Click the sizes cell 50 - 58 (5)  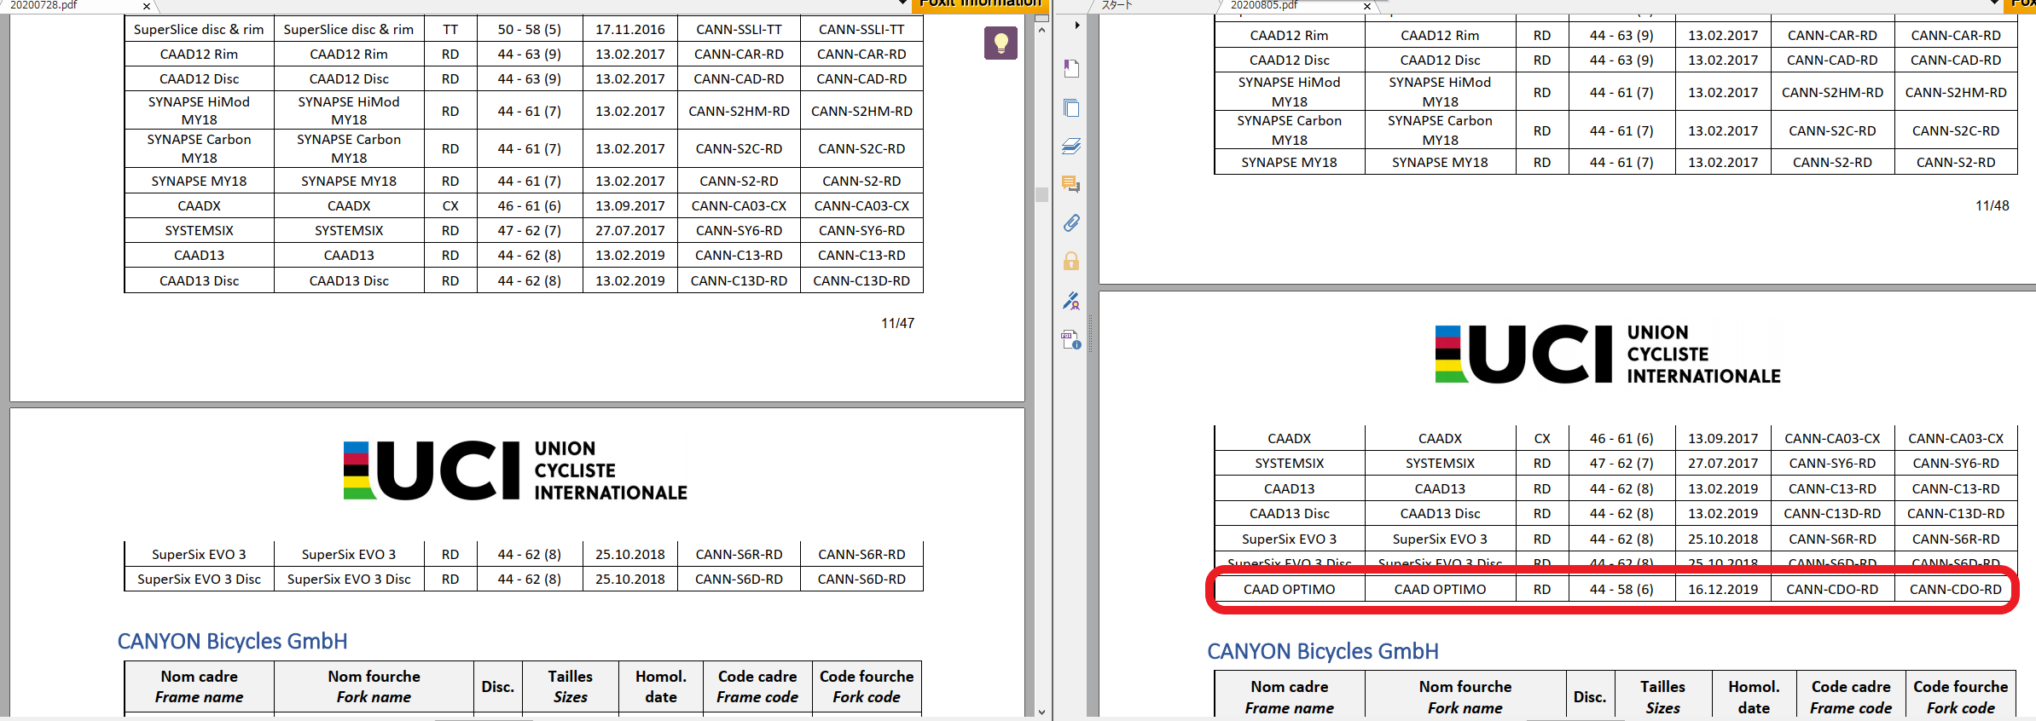[x=530, y=29]
